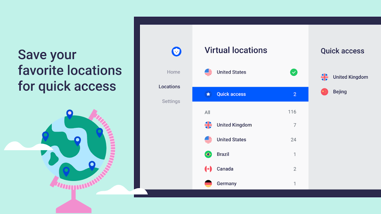Click the China flag next to Bejing
381x214 pixels.
pos(324,92)
